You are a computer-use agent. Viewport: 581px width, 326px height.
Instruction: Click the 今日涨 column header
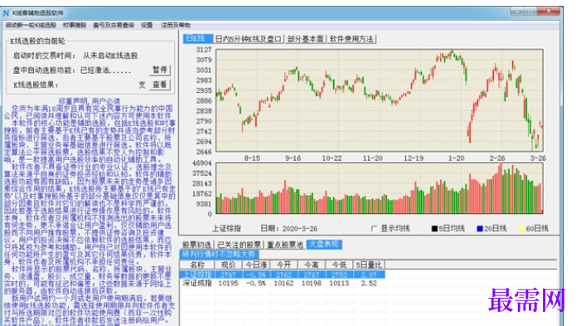256,265
